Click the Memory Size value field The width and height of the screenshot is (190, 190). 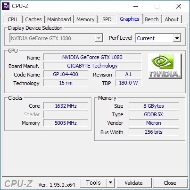(154, 106)
